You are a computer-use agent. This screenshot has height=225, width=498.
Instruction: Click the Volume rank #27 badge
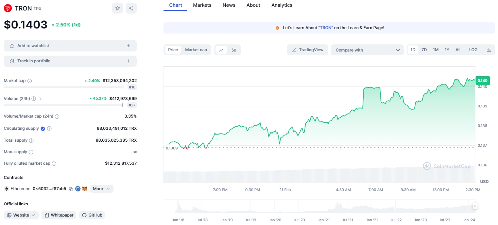pyautogui.click(x=132, y=105)
